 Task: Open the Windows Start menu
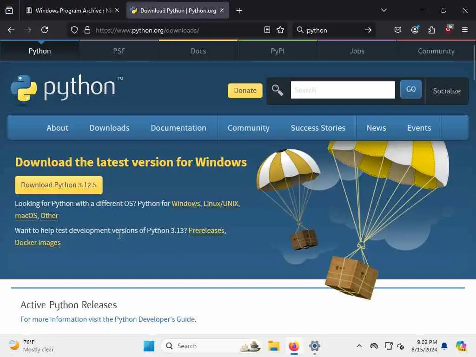[x=149, y=346]
